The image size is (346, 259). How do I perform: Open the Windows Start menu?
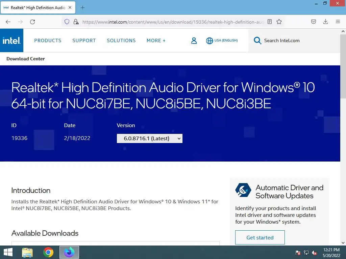(8, 252)
